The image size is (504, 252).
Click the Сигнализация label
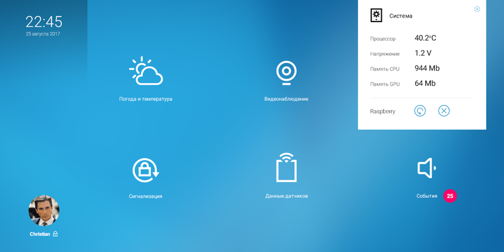(x=146, y=196)
